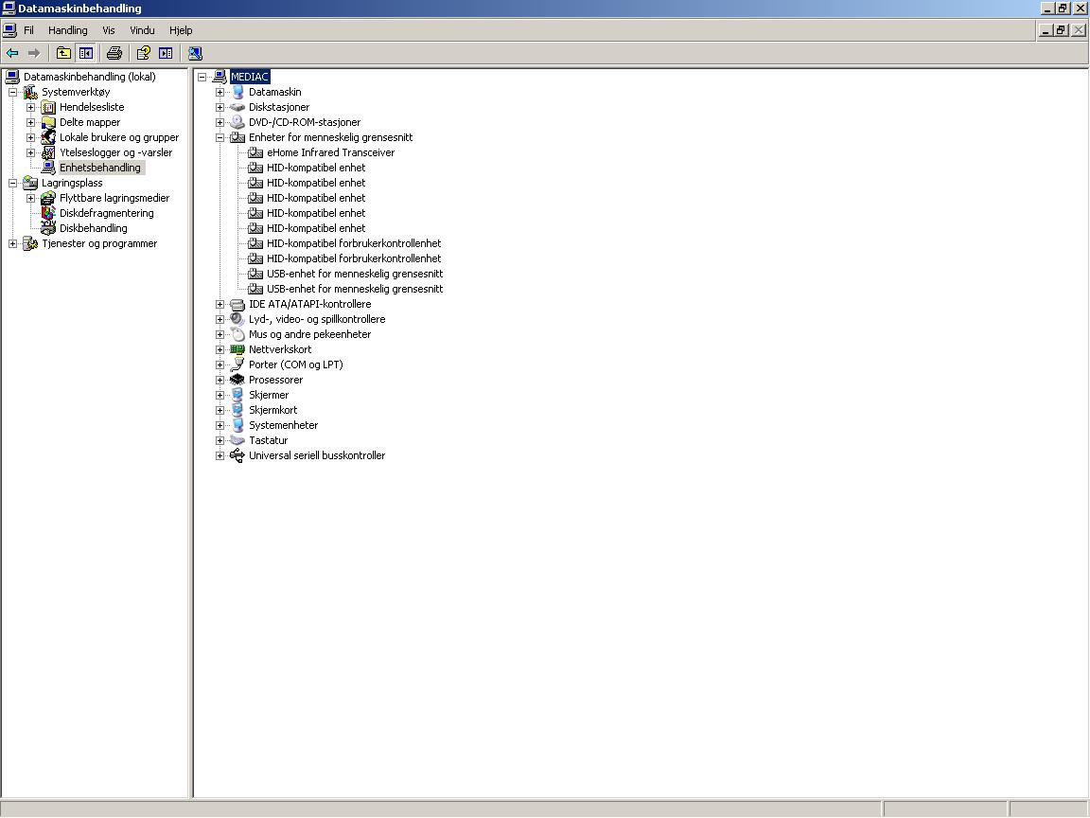Click the Diskdefragmentering icon in the left tree

click(48, 213)
